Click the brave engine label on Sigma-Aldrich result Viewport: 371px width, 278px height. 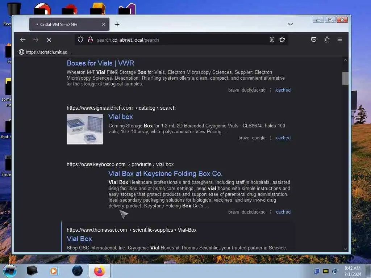click(x=244, y=138)
